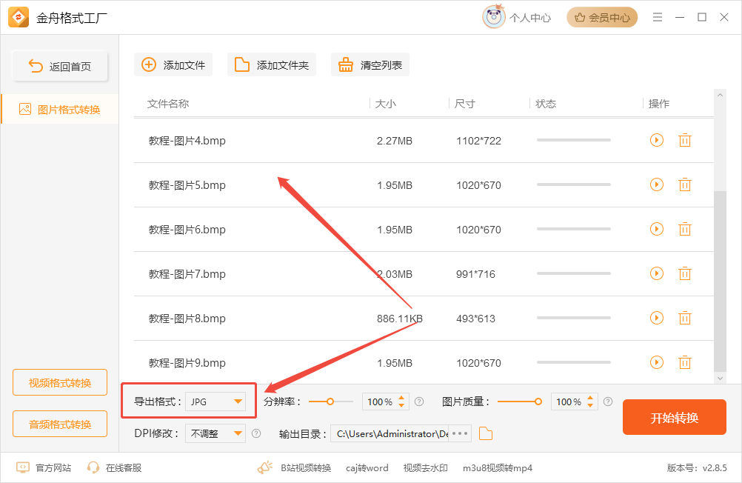742x483 pixels.
Task: Switch to 音频格式转换
Action: [60, 424]
